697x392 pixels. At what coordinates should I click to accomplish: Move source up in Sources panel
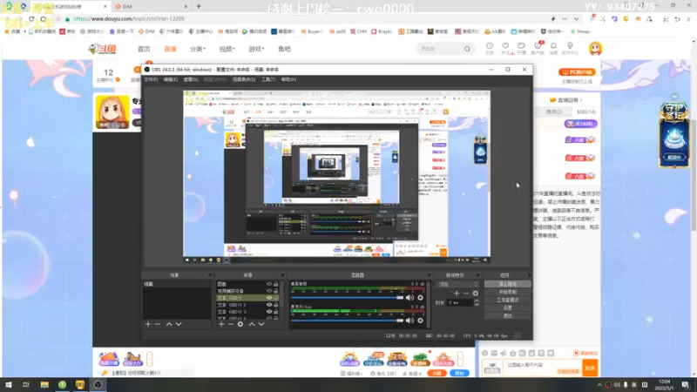pyautogui.click(x=252, y=324)
